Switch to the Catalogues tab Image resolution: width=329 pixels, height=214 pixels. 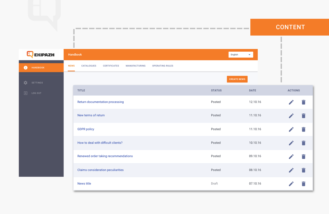click(89, 66)
